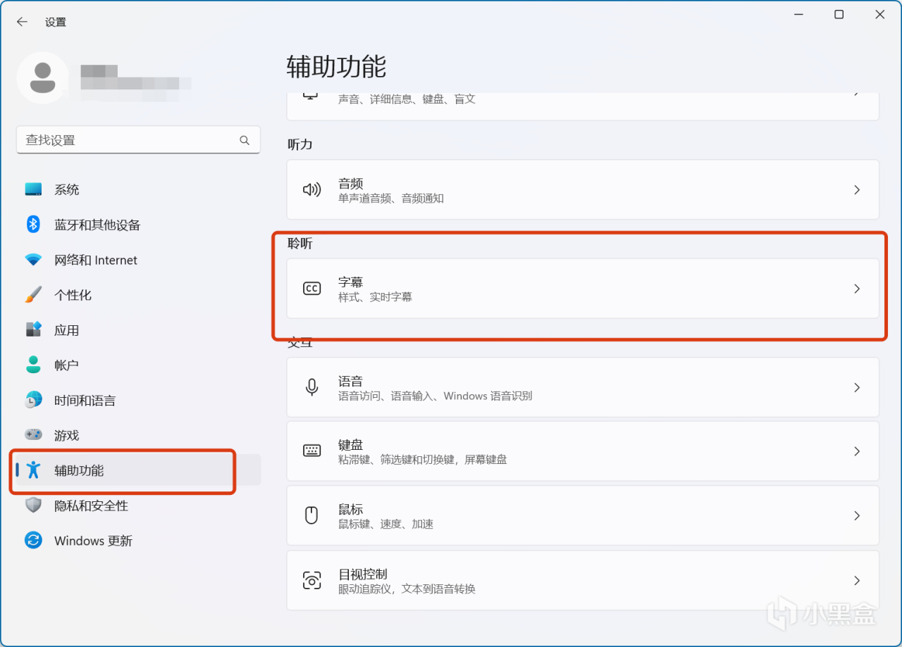This screenshot has width=902, height=647.
Task: Click the mouse icon for 鼠标
Action: pos(311,515)
